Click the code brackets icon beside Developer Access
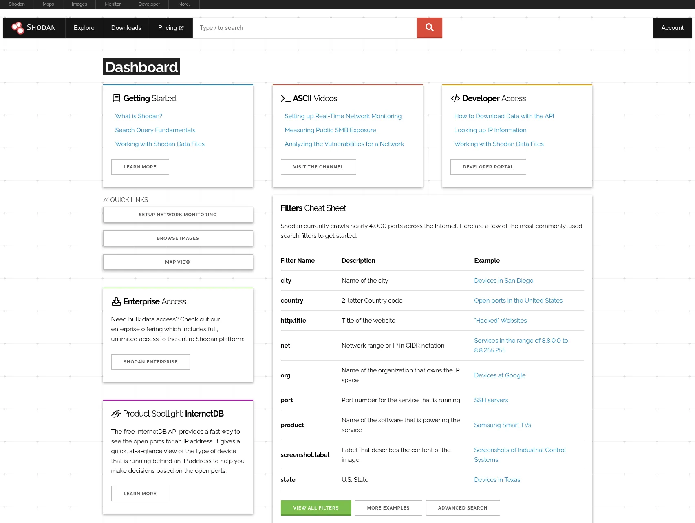 coord(455,98)
